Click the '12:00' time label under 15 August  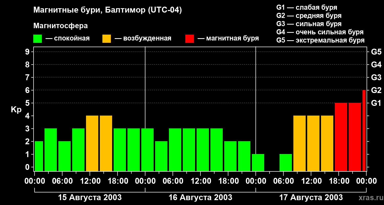90,181
